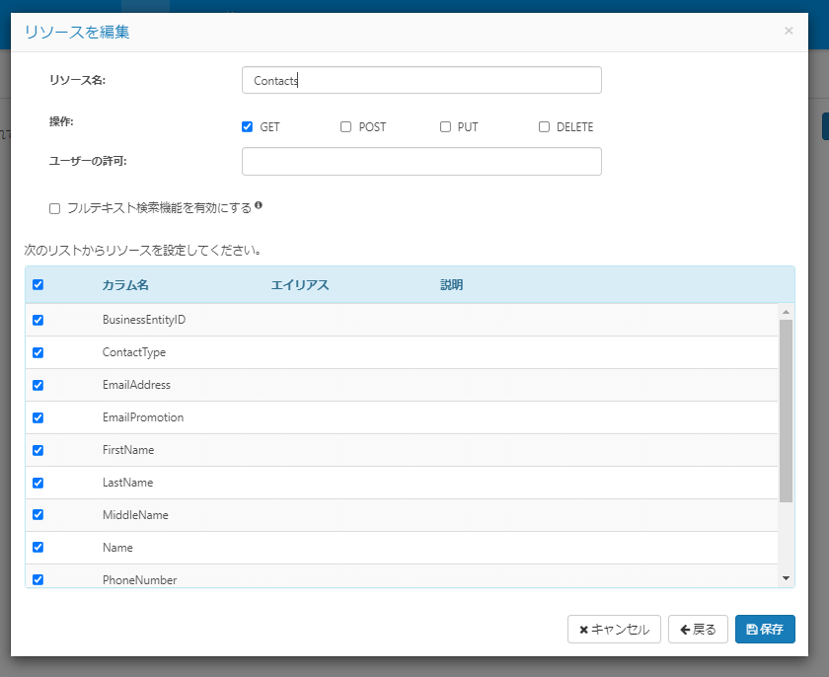Click the 戻る back button
This screenshot has width=829, height=677.
[x=698, y=630]
